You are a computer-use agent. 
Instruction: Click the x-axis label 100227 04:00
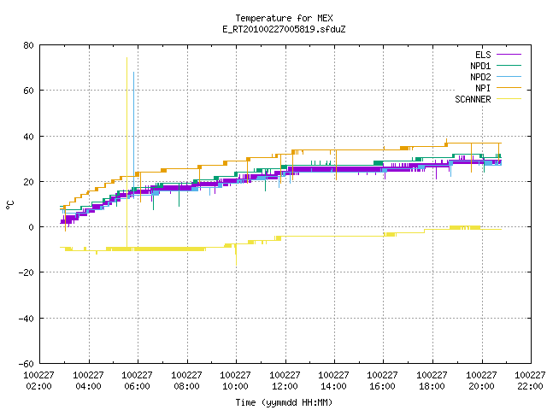pos(88,381)
